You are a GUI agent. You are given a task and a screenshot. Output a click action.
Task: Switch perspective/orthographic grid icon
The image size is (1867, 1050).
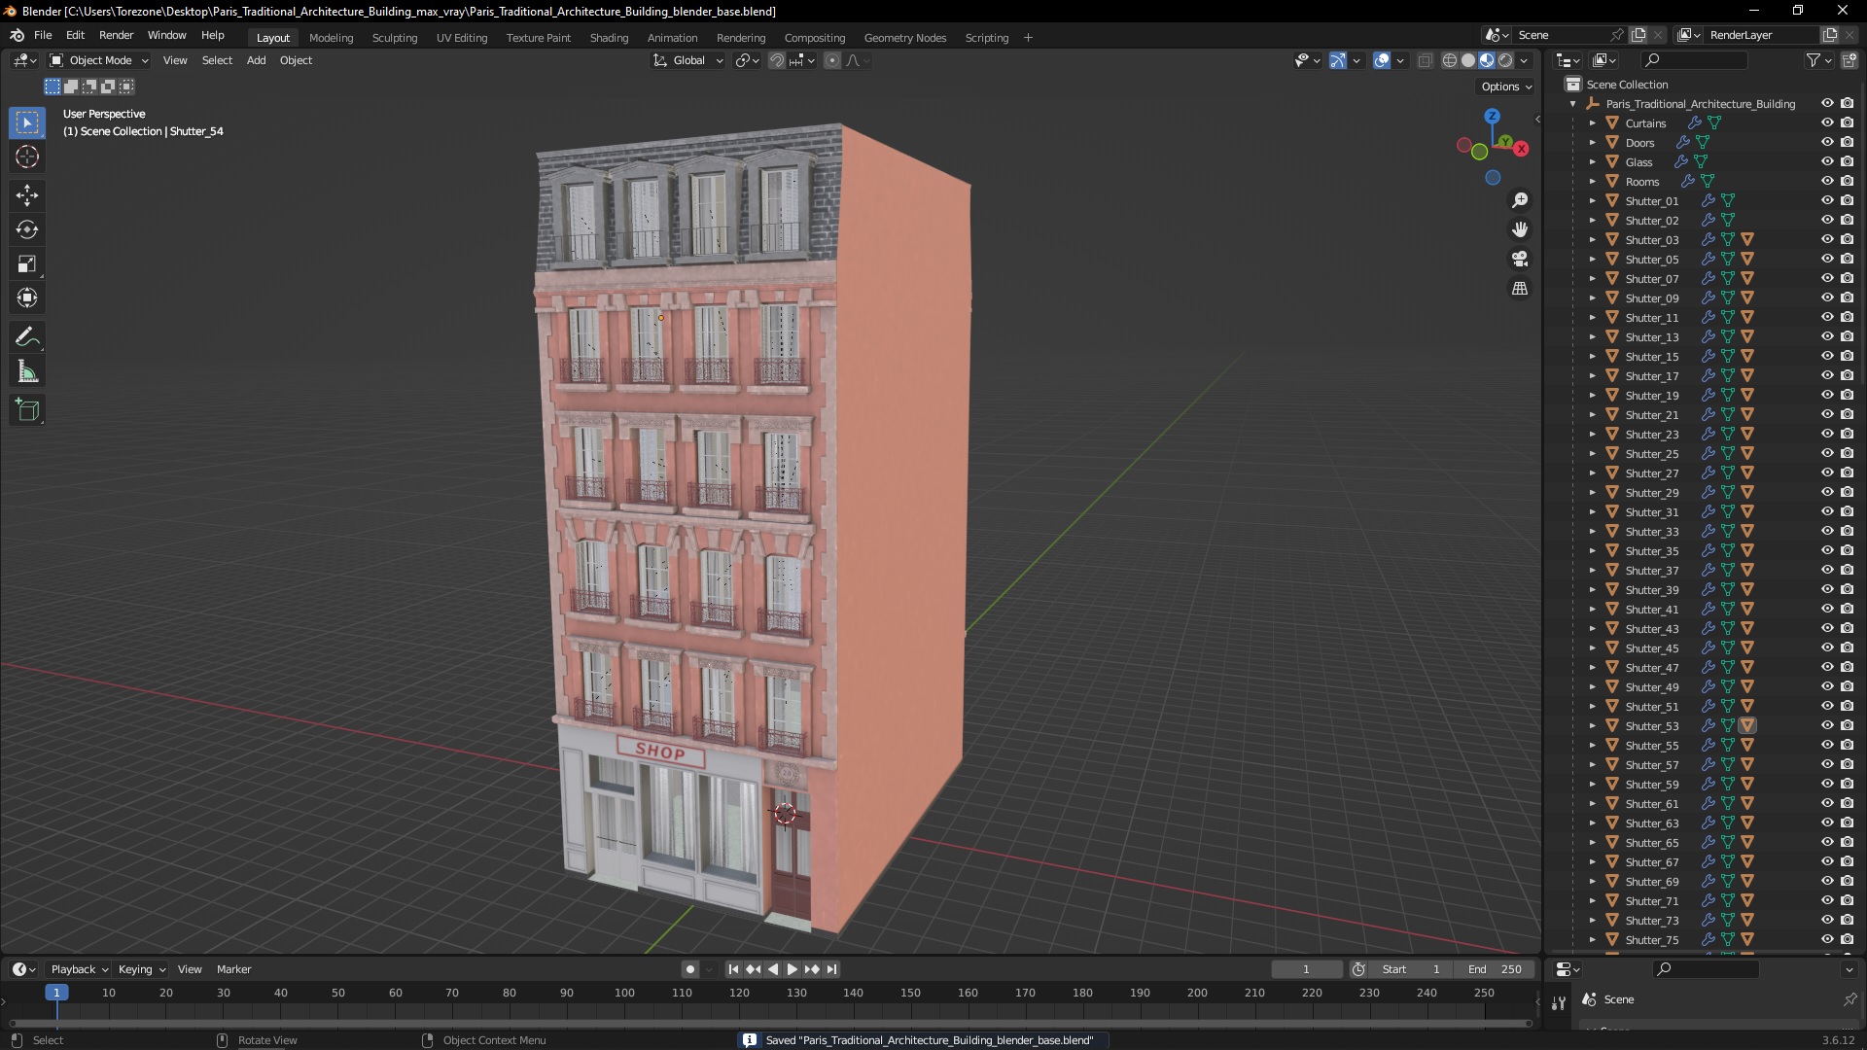1520,289
